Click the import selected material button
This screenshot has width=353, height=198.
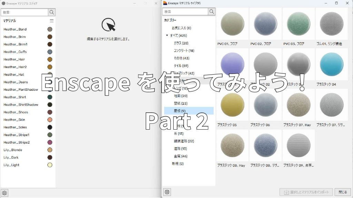(306, 192)
